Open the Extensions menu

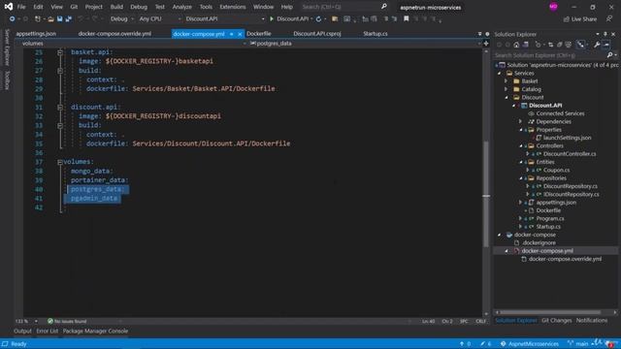(x=233, y=7)
